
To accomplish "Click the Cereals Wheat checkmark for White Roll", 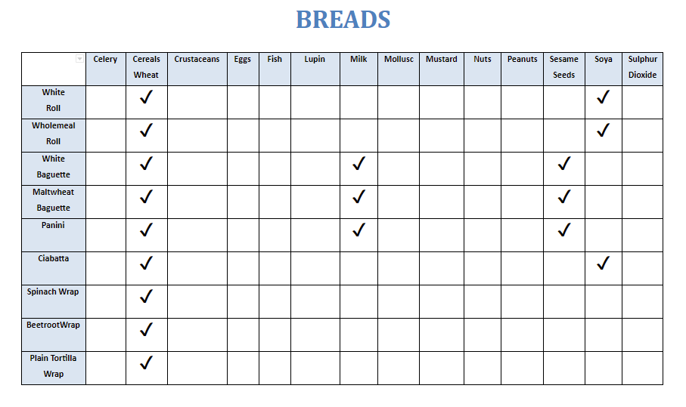I will [x=146, y=97].
